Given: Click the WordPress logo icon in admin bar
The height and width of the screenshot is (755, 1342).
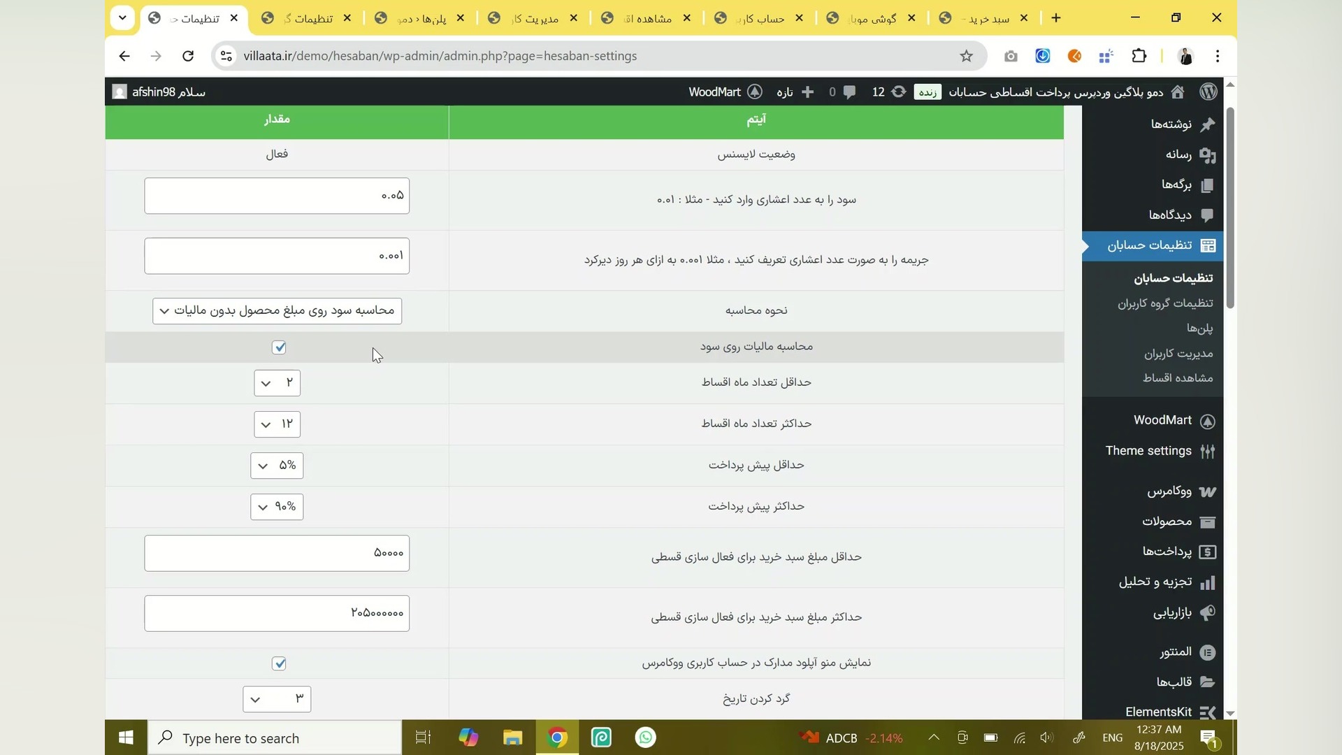Looking at the screenshot, I should coord(1208,92).
